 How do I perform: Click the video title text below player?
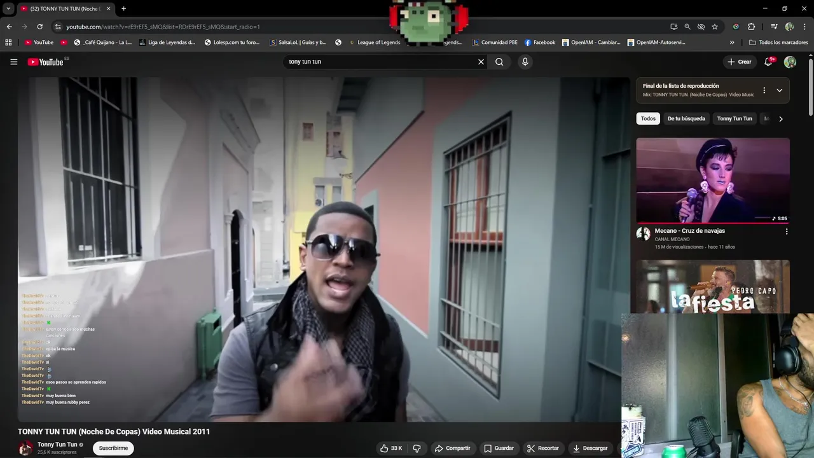114,431
